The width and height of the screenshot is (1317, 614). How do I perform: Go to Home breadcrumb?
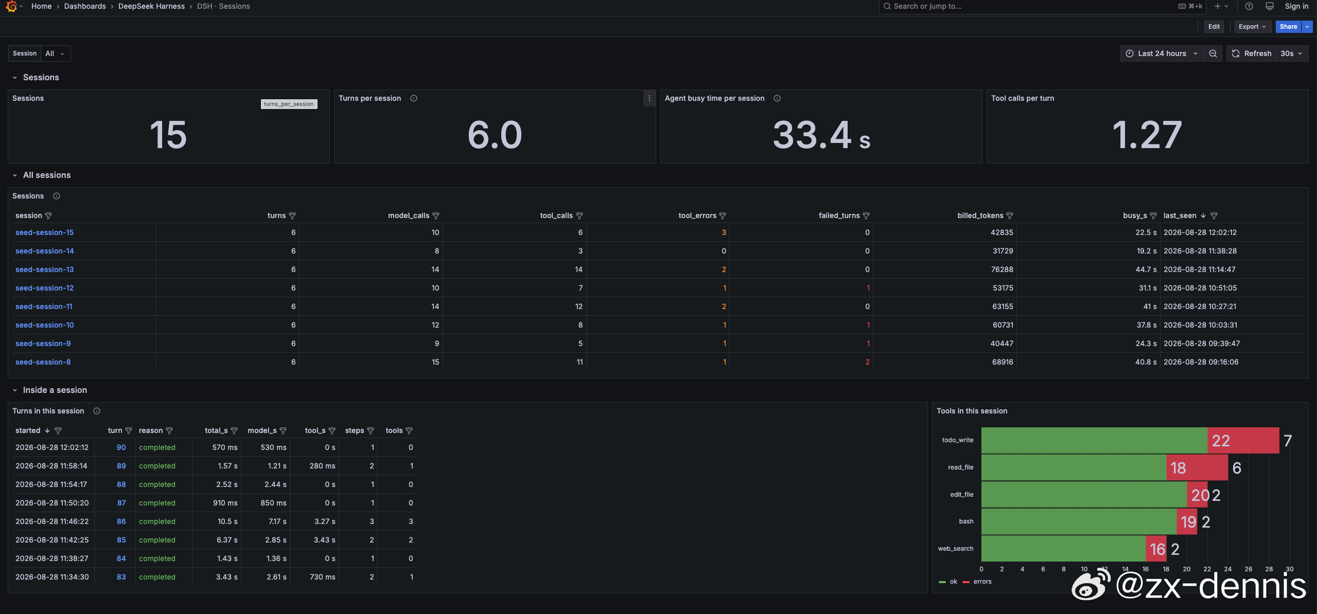[41, 6]
